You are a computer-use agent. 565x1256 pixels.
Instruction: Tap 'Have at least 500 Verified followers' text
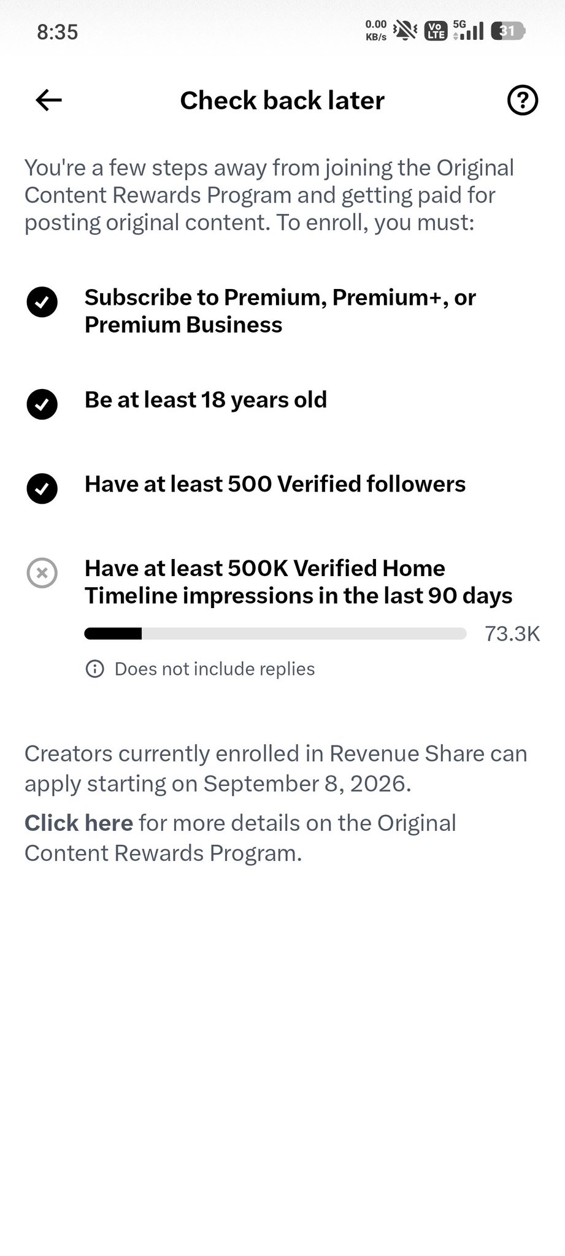coord(275,484)
